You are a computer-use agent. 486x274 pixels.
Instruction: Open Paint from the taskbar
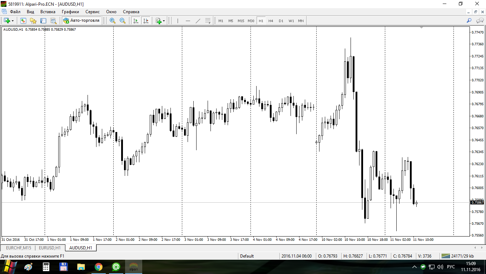coord(28,267)
